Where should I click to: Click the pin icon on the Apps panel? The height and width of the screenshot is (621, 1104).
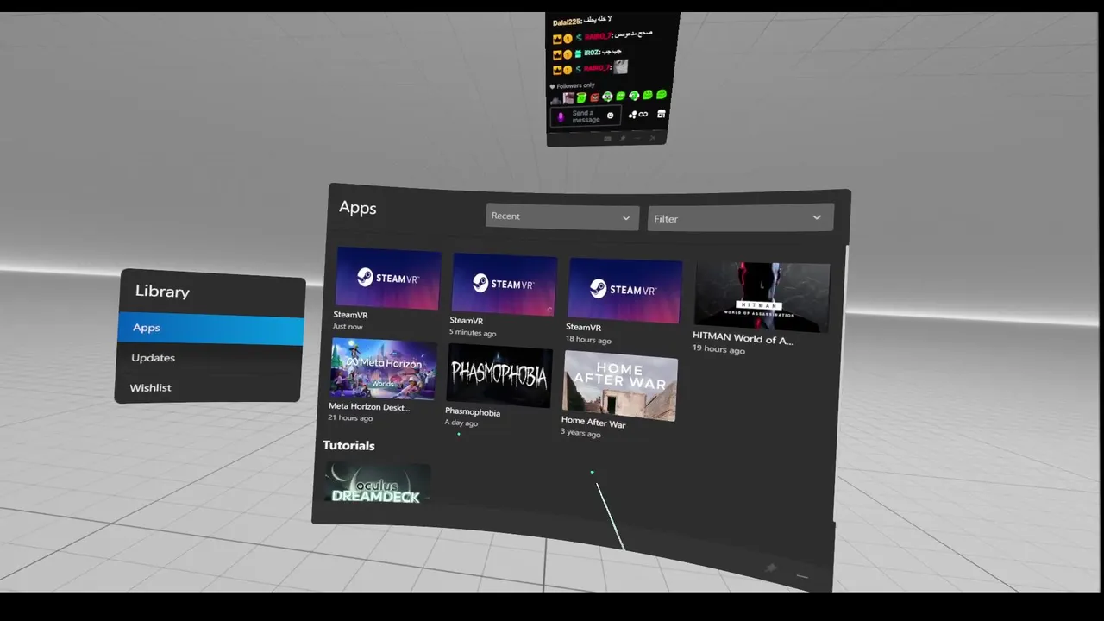771,568
